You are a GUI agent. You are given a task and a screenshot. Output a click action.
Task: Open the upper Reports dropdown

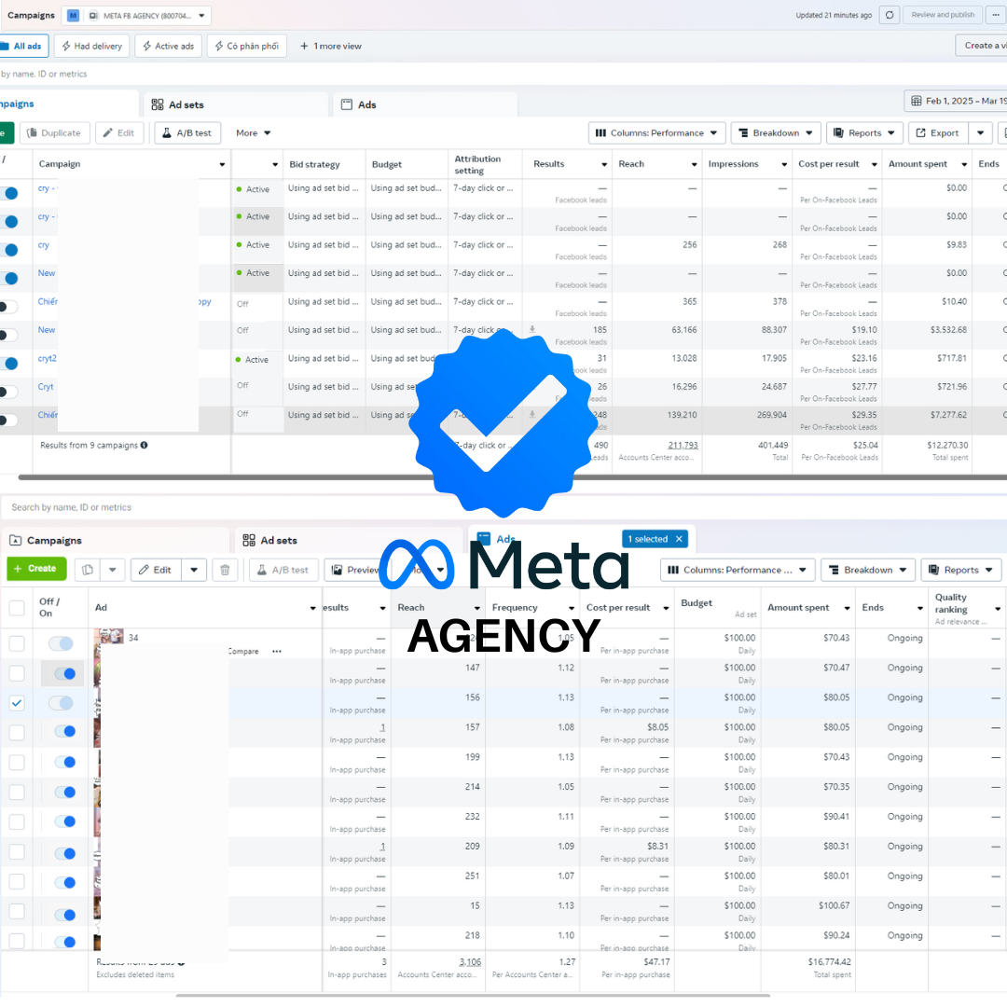864,133
